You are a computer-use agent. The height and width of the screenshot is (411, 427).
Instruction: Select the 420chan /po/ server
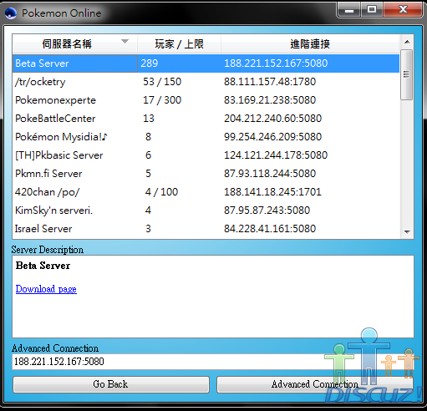(206, 192)
